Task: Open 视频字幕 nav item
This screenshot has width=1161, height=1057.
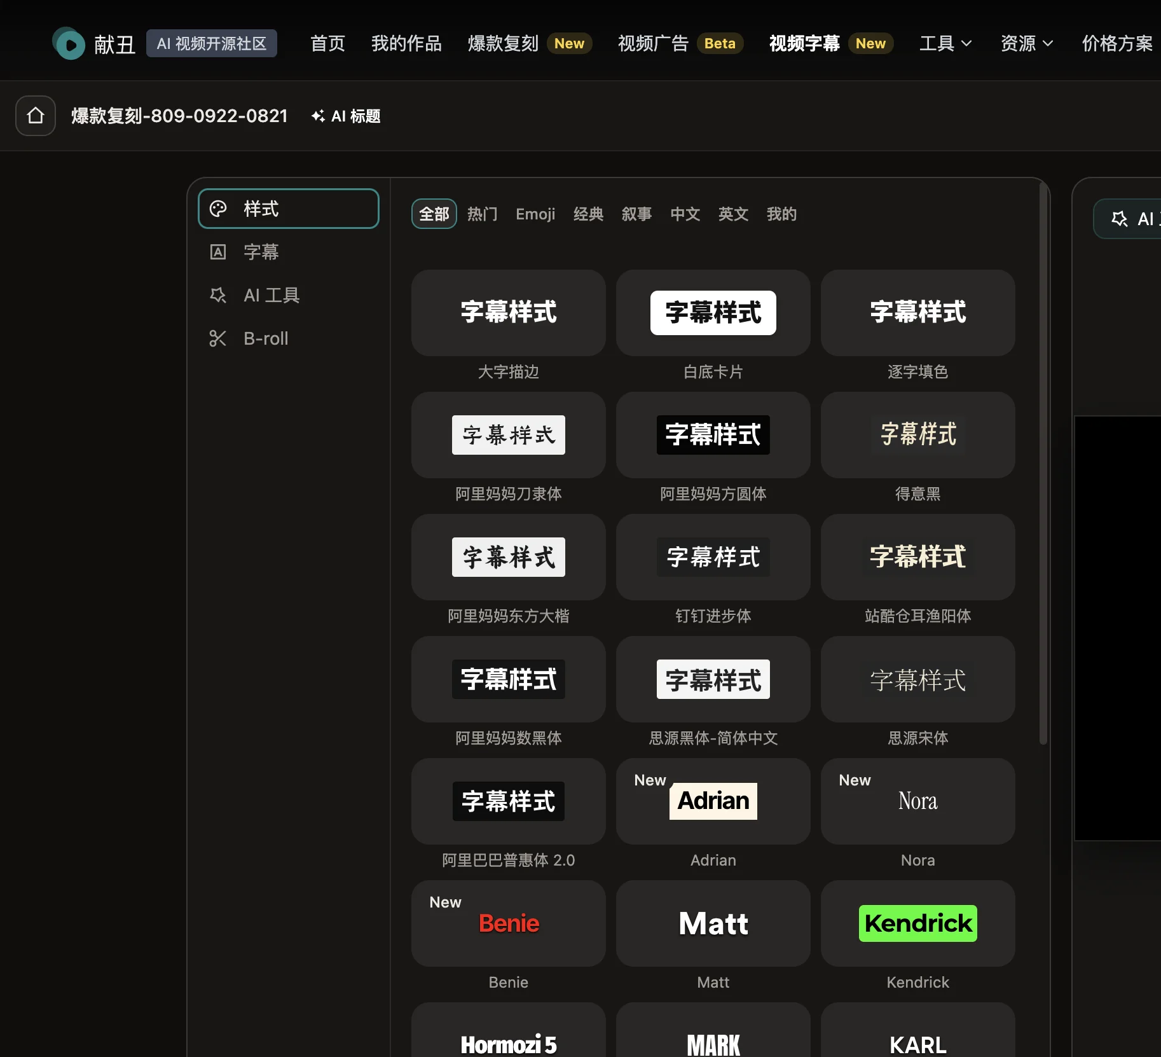Action: coord(831,43)
